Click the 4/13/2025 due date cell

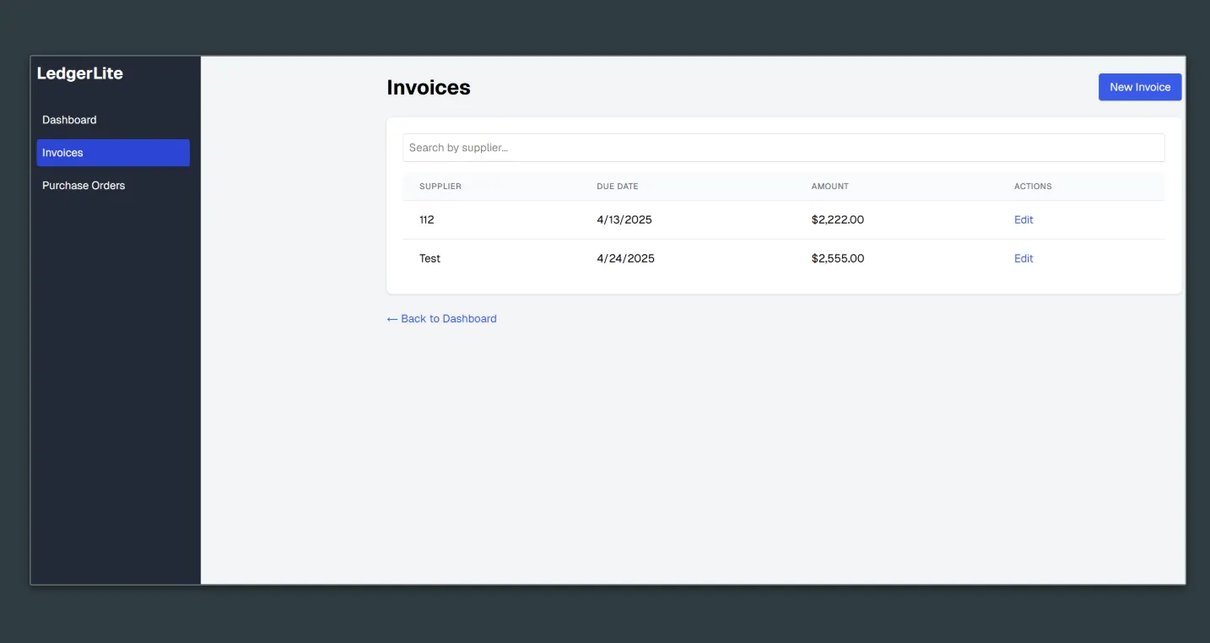point(624,219)
